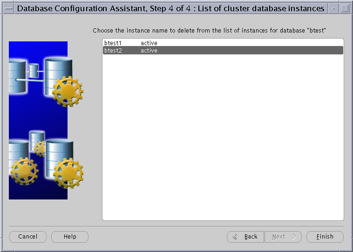Click the left arrow icon on Back

(235, 237)
